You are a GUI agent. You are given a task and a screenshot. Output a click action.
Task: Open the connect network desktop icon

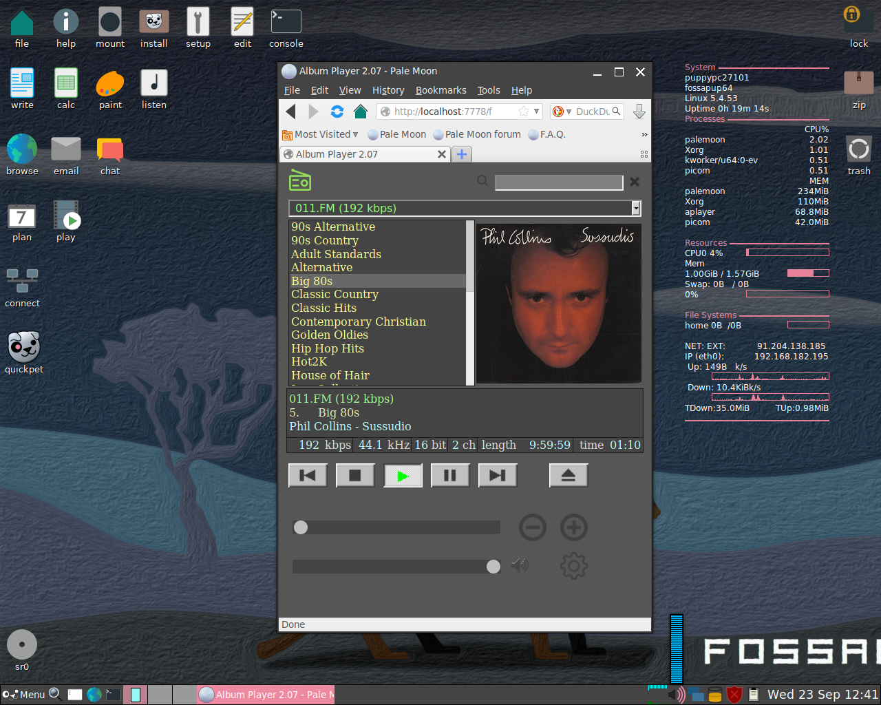tap(22, 288)
